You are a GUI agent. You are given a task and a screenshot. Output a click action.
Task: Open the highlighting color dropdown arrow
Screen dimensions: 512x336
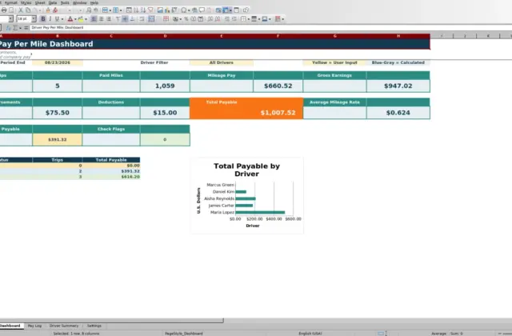tap(86, 19)
